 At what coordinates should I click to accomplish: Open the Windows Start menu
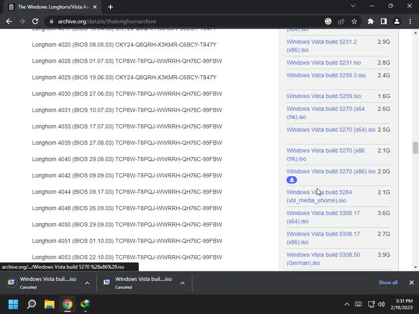[x=13, y=304]
